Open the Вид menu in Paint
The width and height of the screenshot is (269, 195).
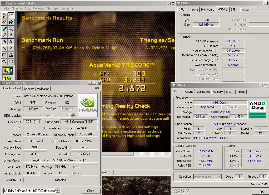pos(27,8)
